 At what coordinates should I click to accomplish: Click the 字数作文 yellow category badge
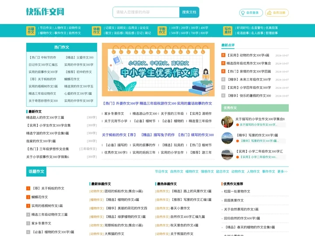(162, 31)
